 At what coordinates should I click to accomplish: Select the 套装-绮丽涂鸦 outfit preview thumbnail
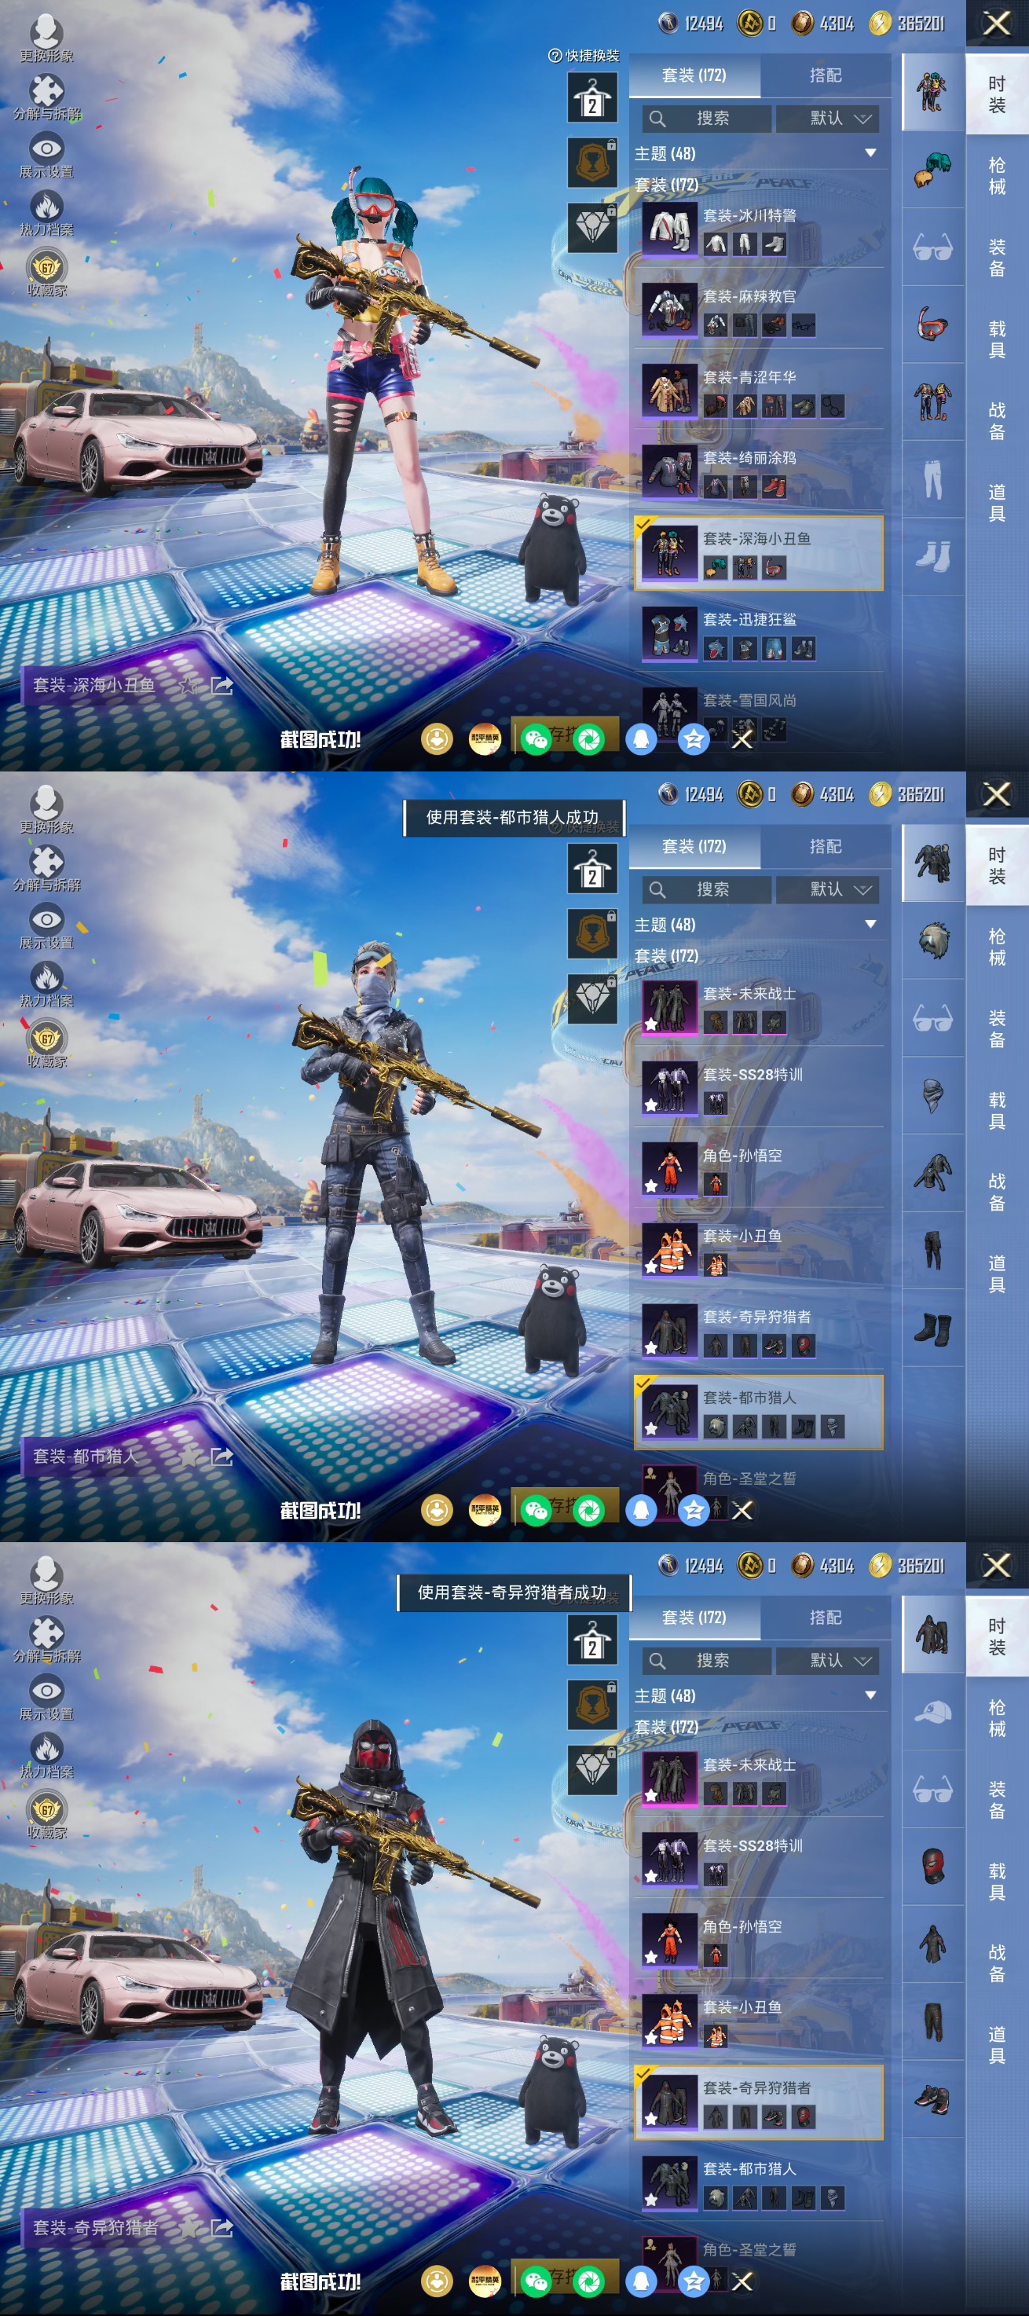pyautogui.click(x=669, y=471)
